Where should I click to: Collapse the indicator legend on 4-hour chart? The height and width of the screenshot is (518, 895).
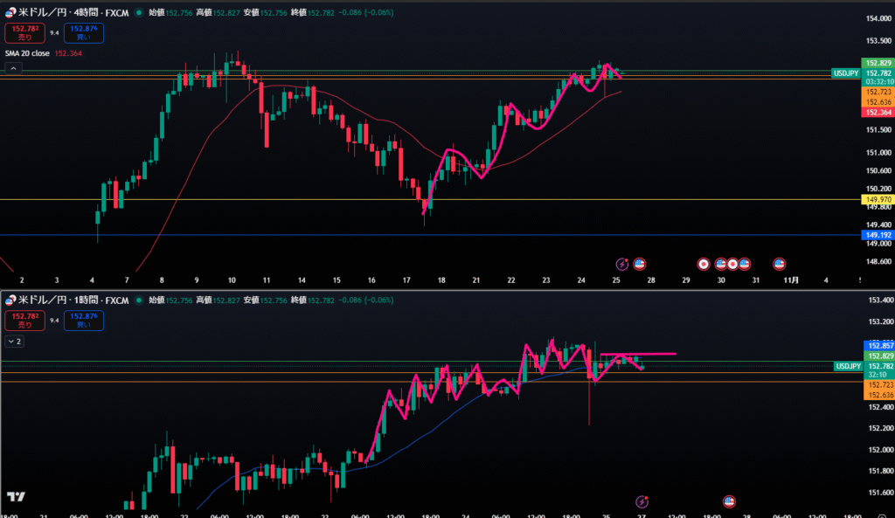13,68
